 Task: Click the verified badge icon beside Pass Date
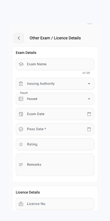pyautogui.click(x=21, y=129)
